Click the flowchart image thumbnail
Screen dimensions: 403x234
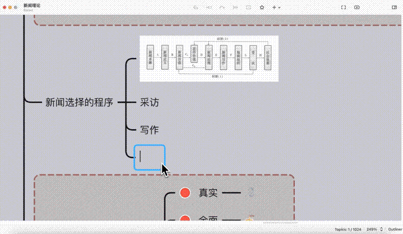tap(209, 58)
